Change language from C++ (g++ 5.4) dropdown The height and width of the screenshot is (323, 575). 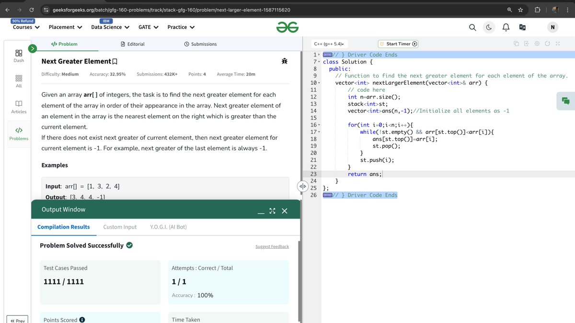[x=329, y=44]
